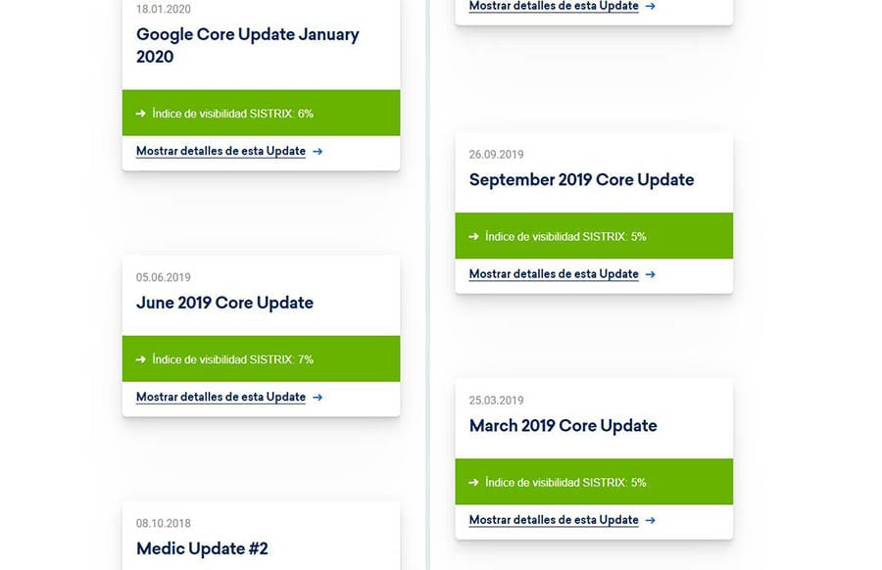Click the white arrow icon in the March 2019 green bar
Image resolution: width=882 pixels, height=570 pixels.
pyautogui.click(x=473, y=483)
